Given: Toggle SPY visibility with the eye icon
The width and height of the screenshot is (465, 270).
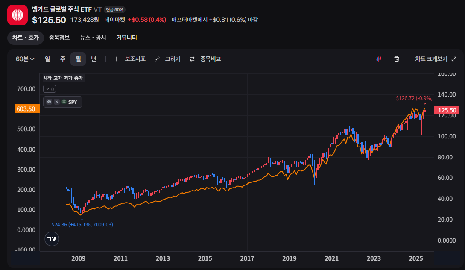Looking at the screenshot, I should click(49, 102).
